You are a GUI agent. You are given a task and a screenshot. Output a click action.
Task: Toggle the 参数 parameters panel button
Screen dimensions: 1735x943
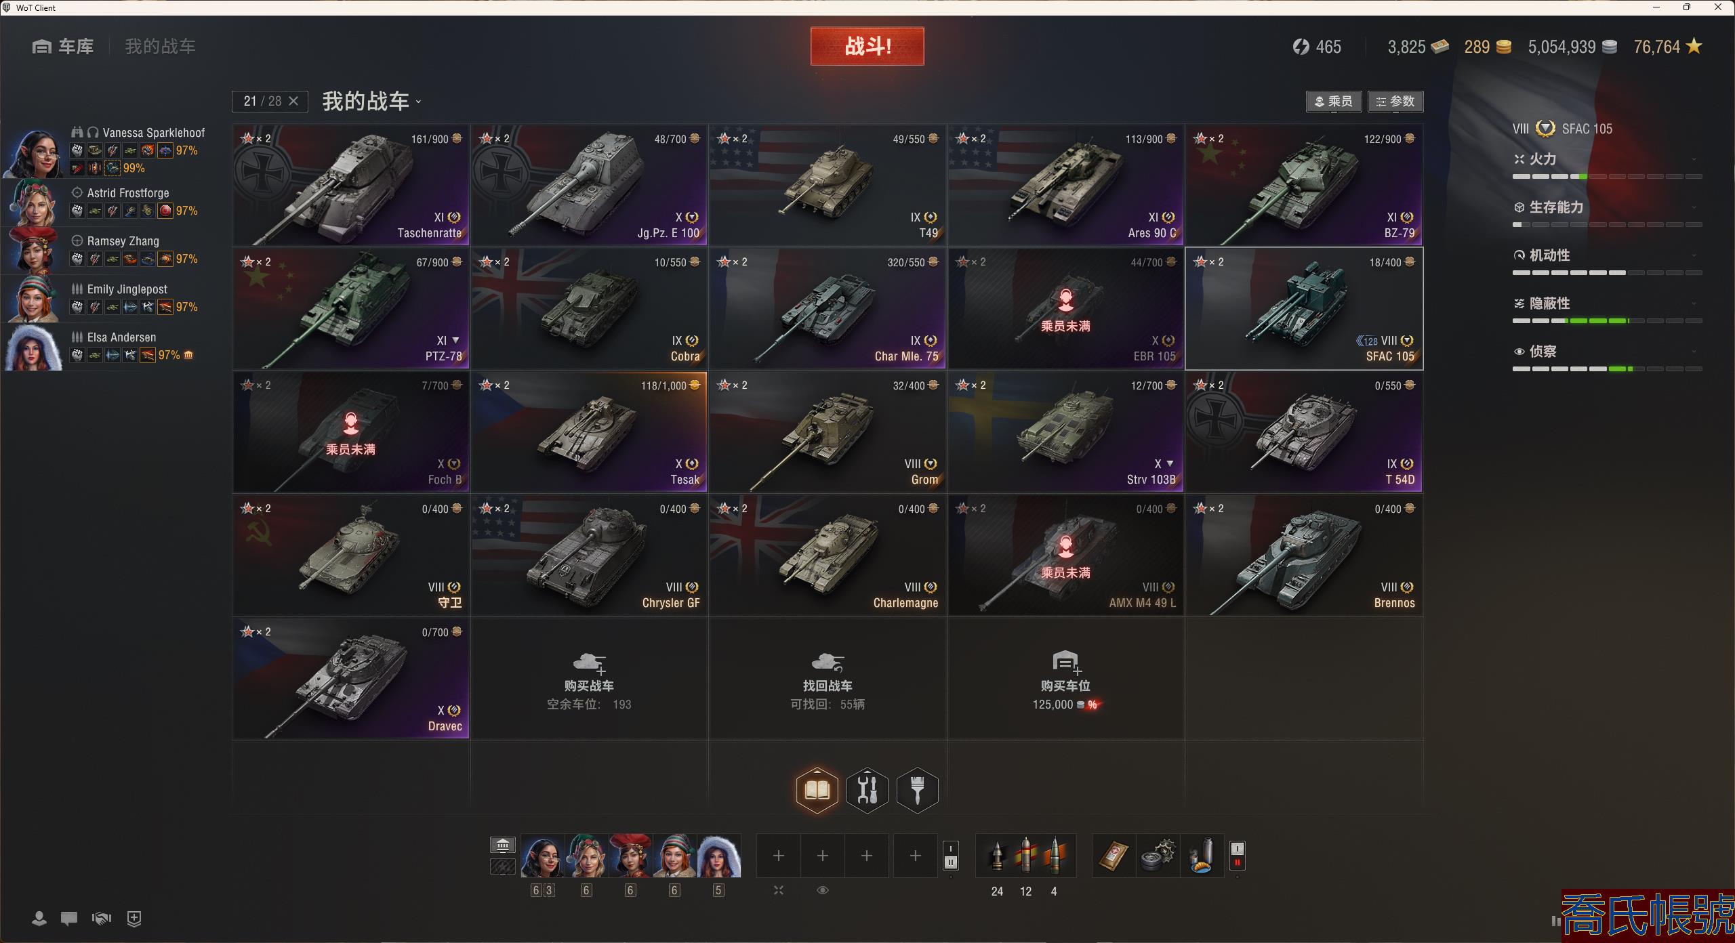[x=1395, y=102]
